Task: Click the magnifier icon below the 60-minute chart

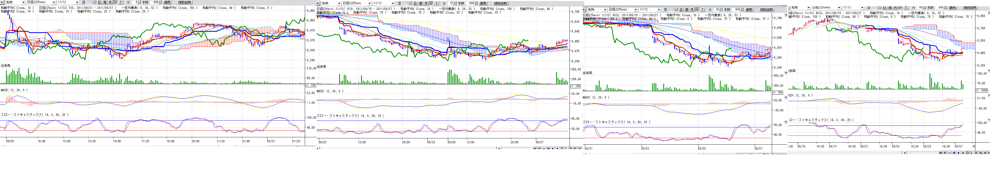Action: tap(981, 153)
